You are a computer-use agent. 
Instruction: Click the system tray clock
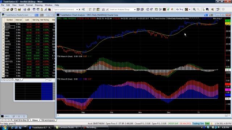click(225, 127)
